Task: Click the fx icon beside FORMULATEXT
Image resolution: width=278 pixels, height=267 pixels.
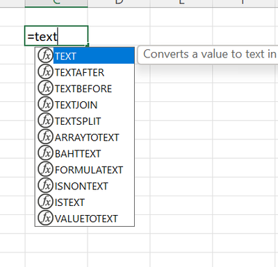Action: (x=45, y=169)
